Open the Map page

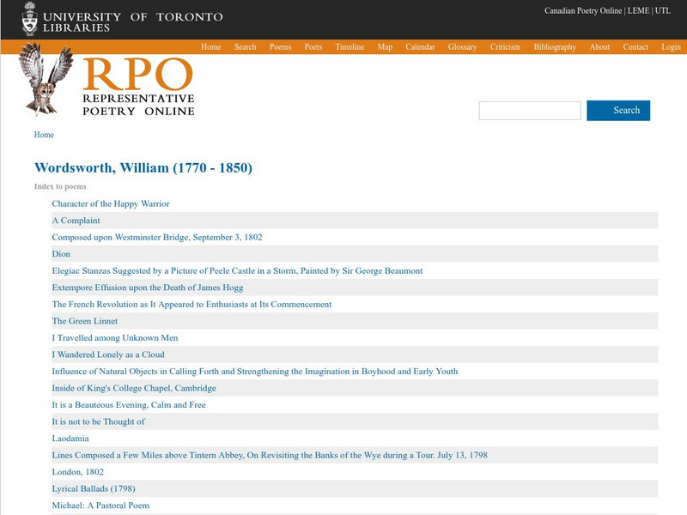tap(385, 47)
